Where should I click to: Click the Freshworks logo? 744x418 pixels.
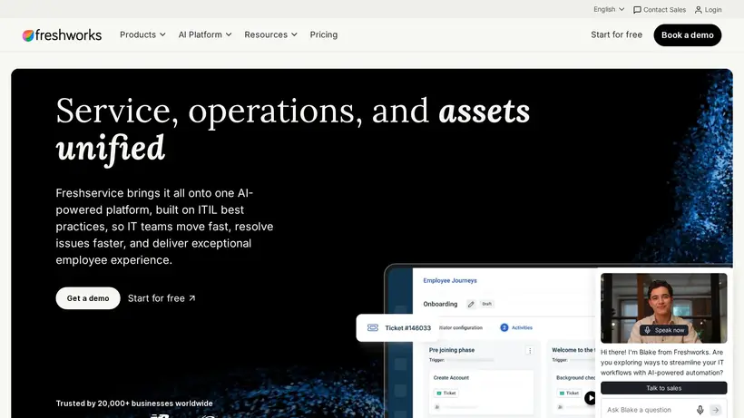click(x=62, y=35)
